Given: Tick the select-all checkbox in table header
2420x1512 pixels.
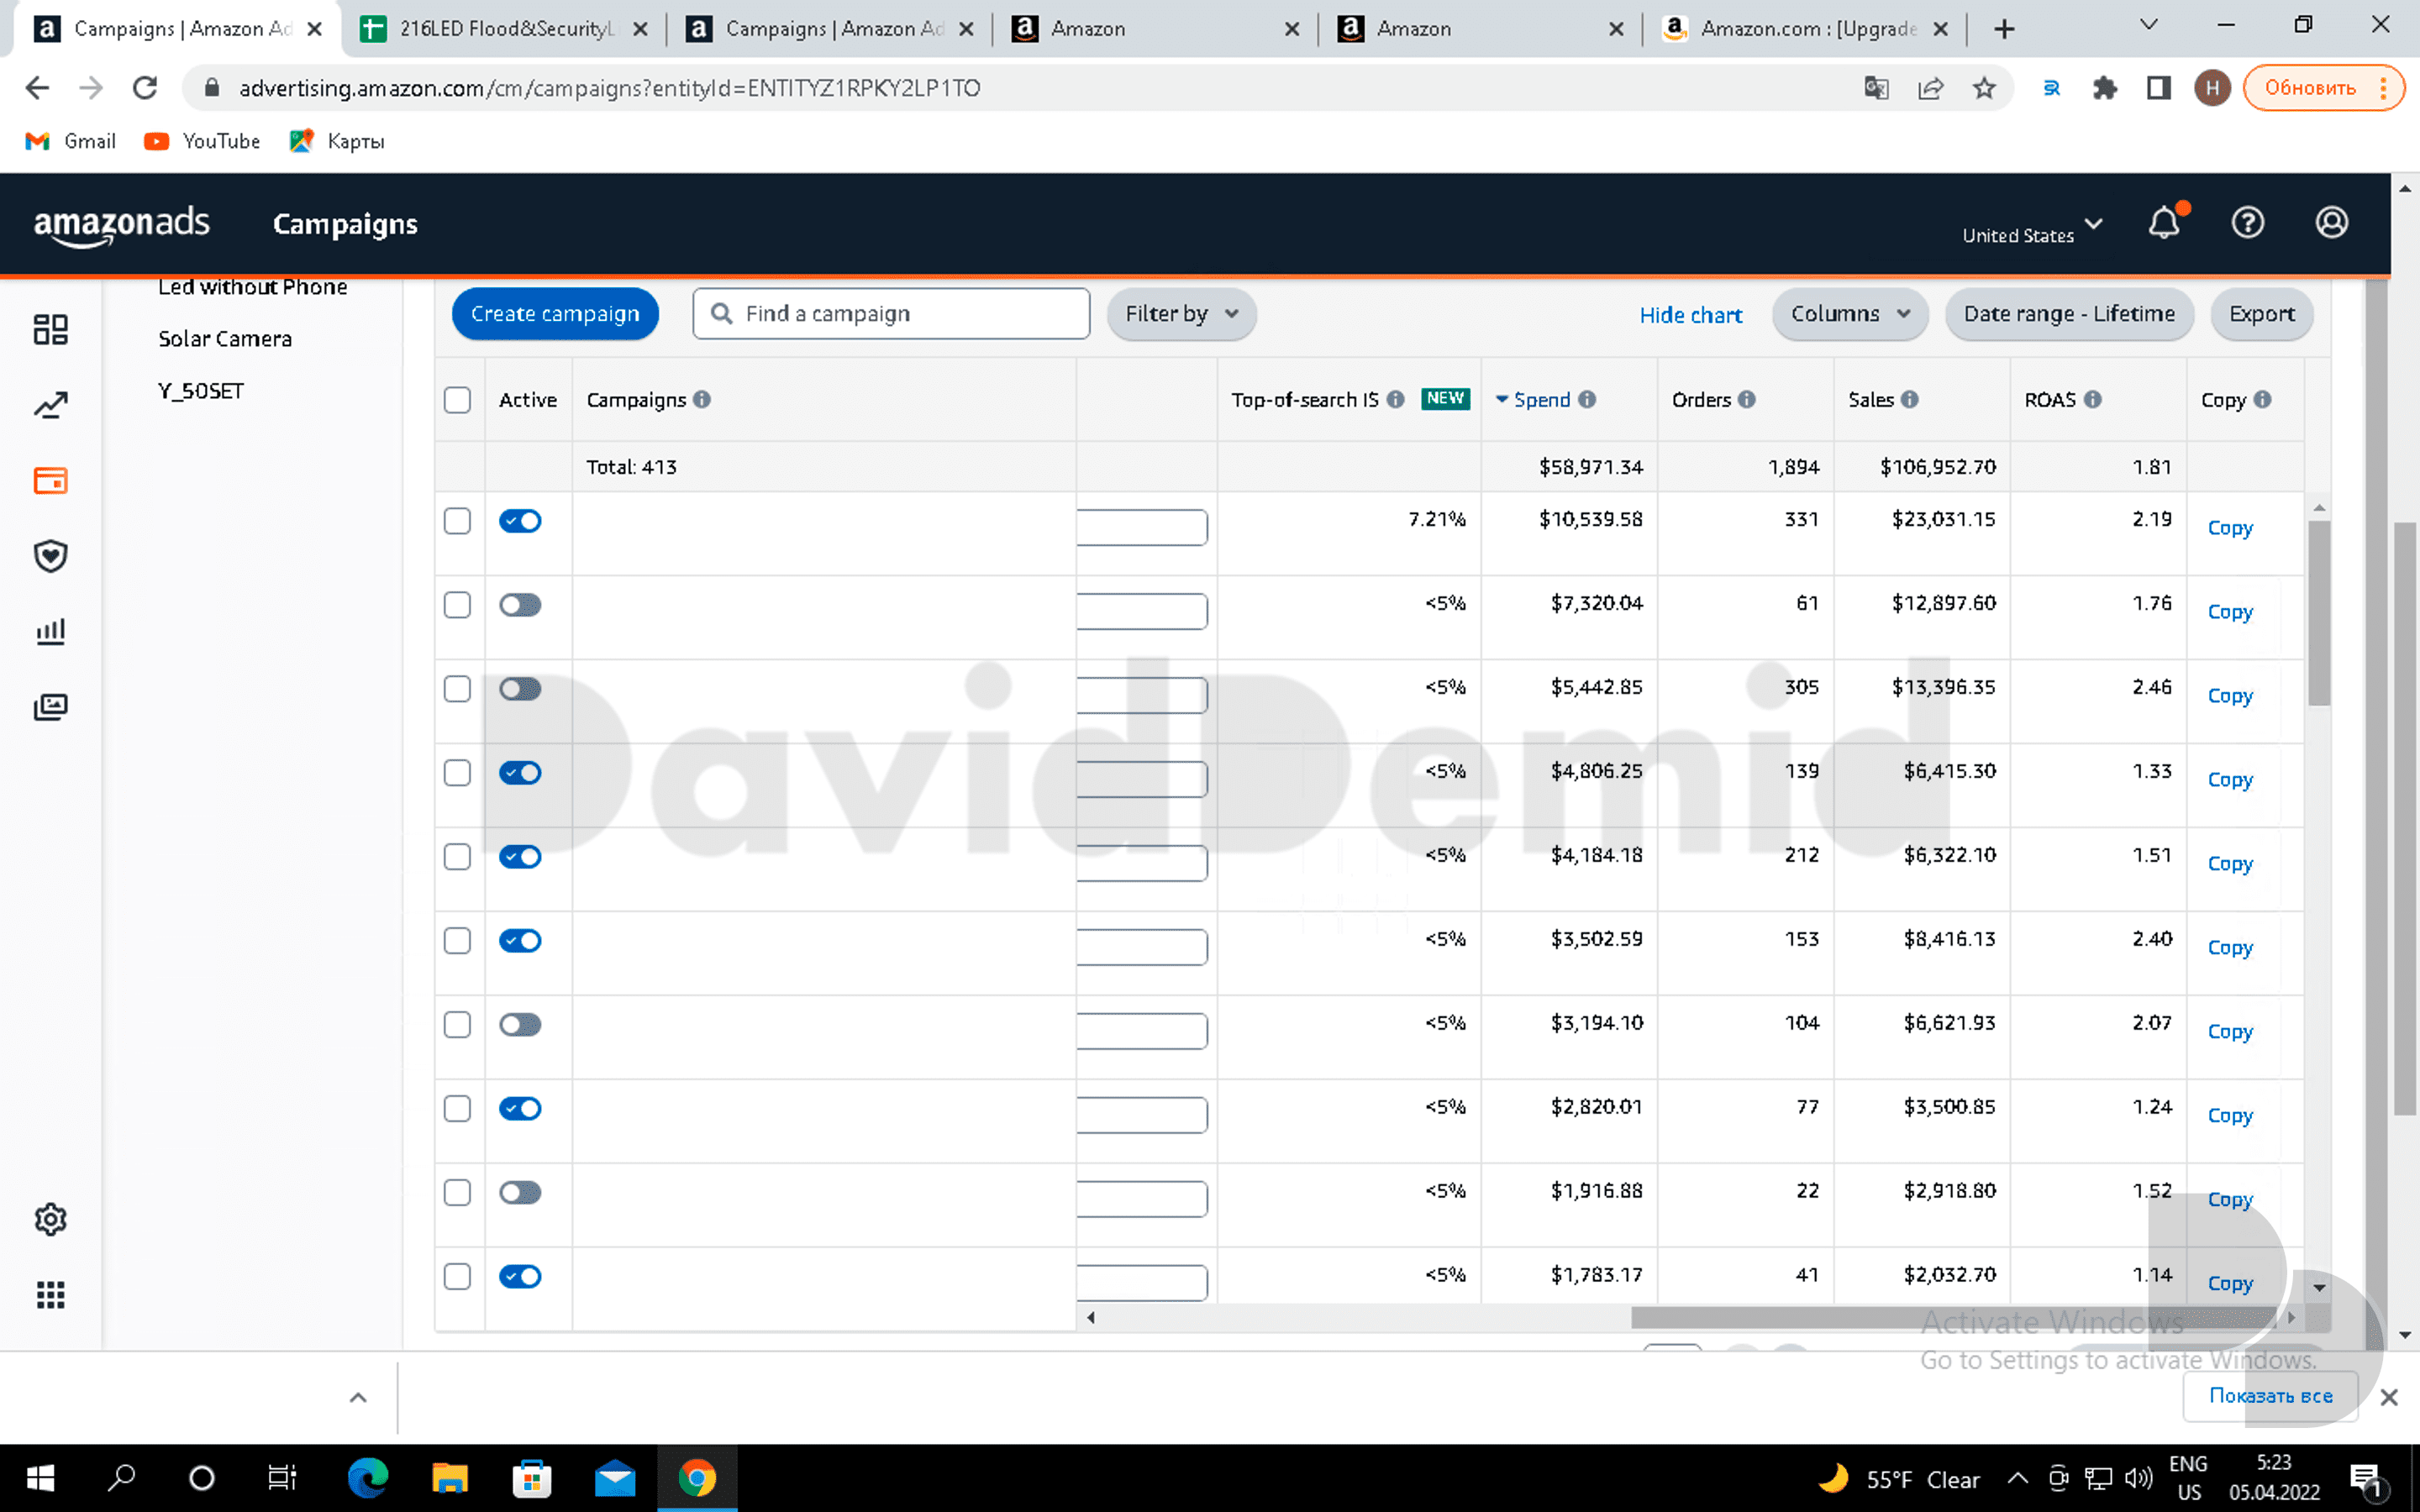Looking at the screenshot, I should click(x=457, y=400).
